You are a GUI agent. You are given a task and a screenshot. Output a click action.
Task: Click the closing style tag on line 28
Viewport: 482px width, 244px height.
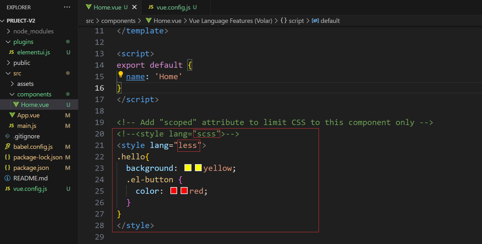135,226
